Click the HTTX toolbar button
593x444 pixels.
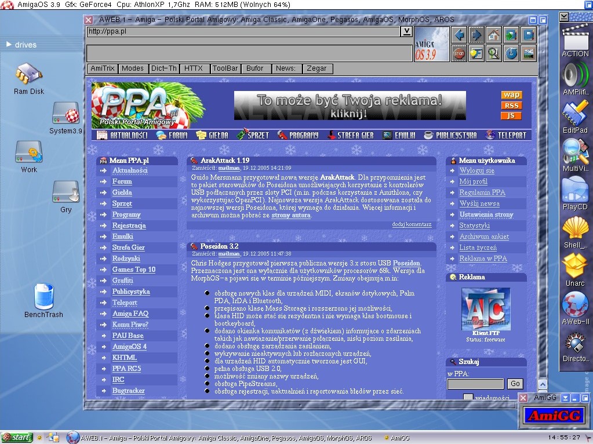(194, 68)
